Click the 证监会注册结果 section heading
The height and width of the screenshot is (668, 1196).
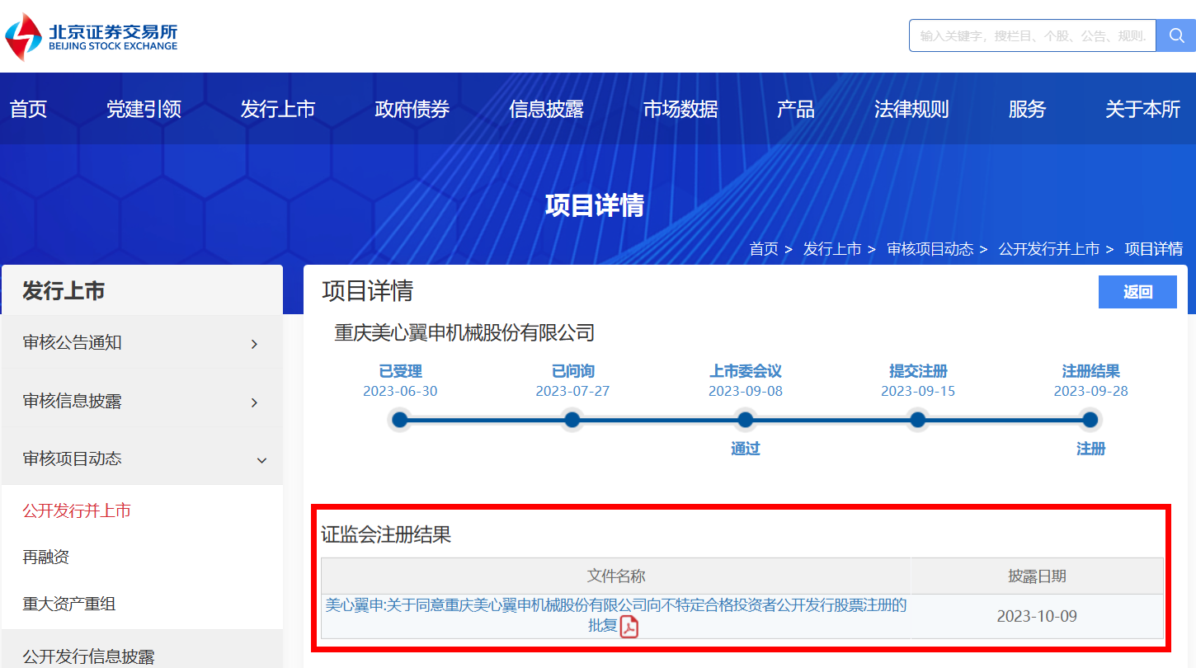(386, 534)
